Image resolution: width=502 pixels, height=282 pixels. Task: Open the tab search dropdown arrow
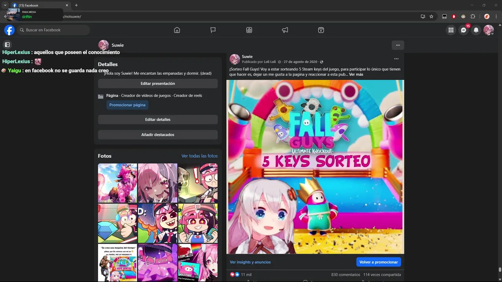coord(5,5)
